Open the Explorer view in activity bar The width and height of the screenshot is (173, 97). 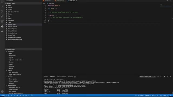point(2,1)
